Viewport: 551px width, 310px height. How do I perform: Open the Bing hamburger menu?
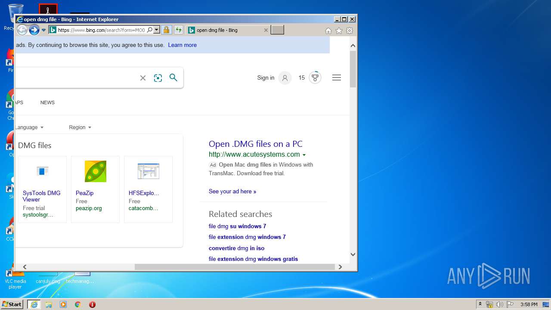[x=337, y=77]
